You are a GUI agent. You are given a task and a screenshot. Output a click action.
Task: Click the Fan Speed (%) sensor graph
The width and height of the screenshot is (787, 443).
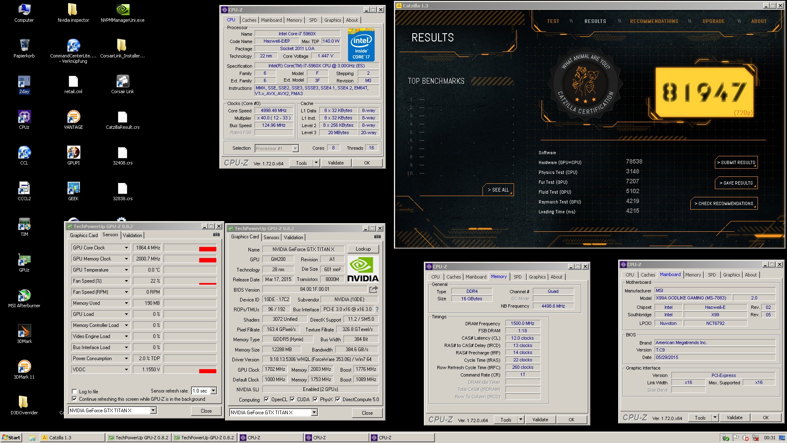click(x=190, y=281)
